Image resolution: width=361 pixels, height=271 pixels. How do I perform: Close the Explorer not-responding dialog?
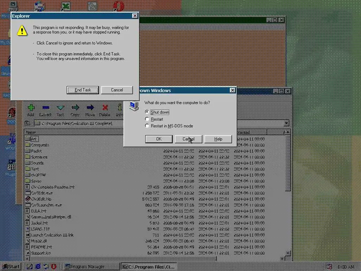(x=135, y=16)
